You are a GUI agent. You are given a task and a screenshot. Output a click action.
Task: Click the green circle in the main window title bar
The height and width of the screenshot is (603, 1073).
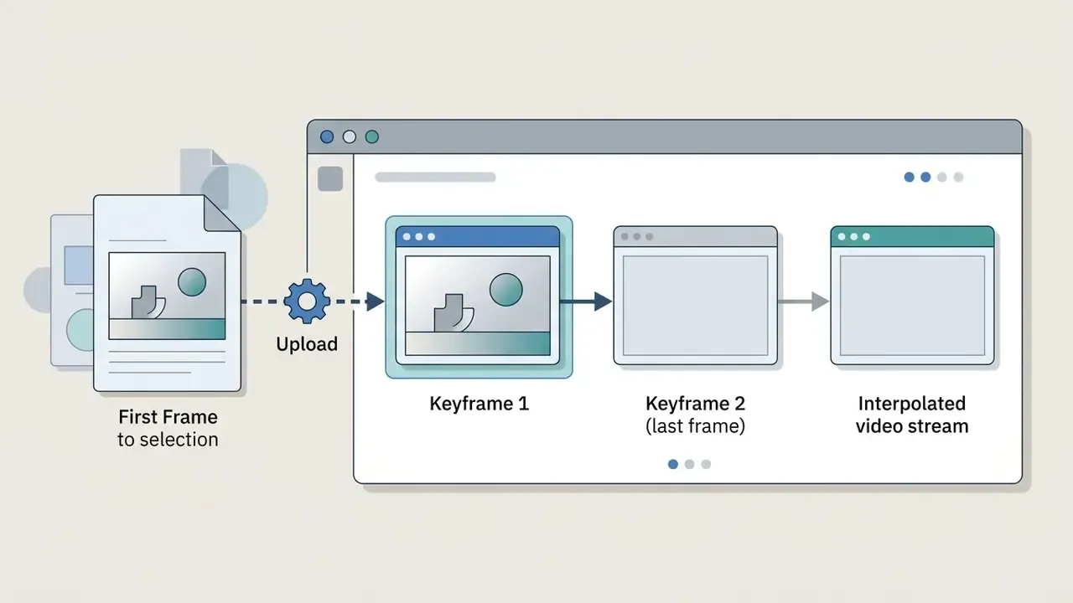click(372, 137)
